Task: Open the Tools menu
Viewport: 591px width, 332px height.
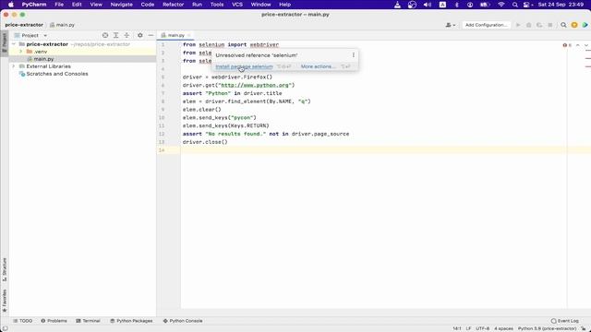Action: pyautogui.click(x=217, y=5)
